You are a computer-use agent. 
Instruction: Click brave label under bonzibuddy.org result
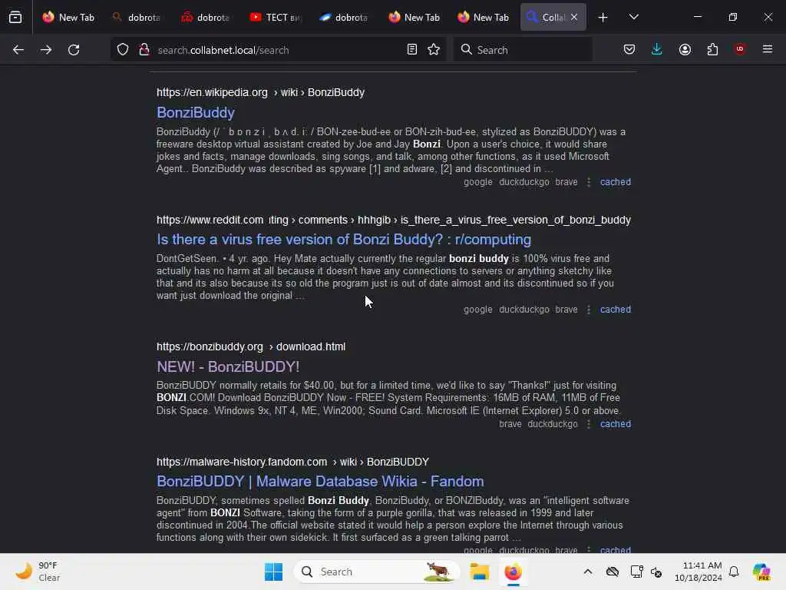click(510, 424)
